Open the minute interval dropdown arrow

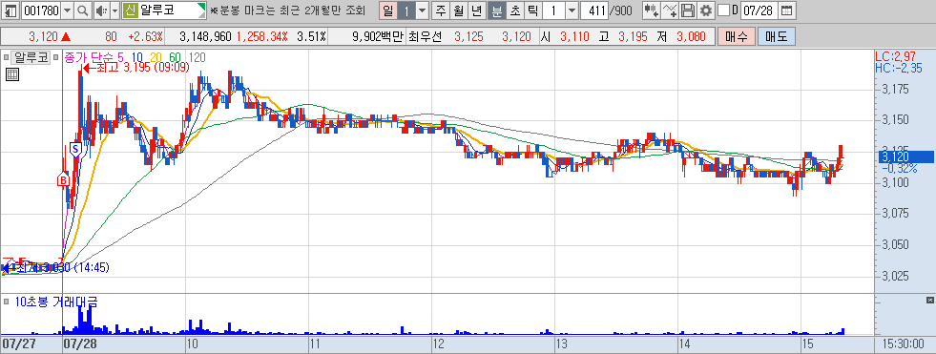click(x=572, y=10)
